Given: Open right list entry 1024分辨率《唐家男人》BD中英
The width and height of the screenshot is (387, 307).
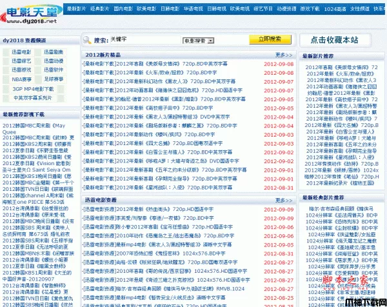Looking at the screenshot, I should 342,260.
